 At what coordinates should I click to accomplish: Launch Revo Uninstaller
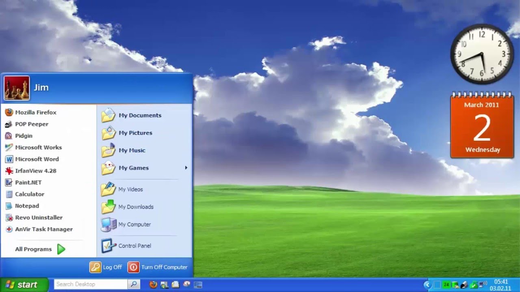tap(34, 218)
